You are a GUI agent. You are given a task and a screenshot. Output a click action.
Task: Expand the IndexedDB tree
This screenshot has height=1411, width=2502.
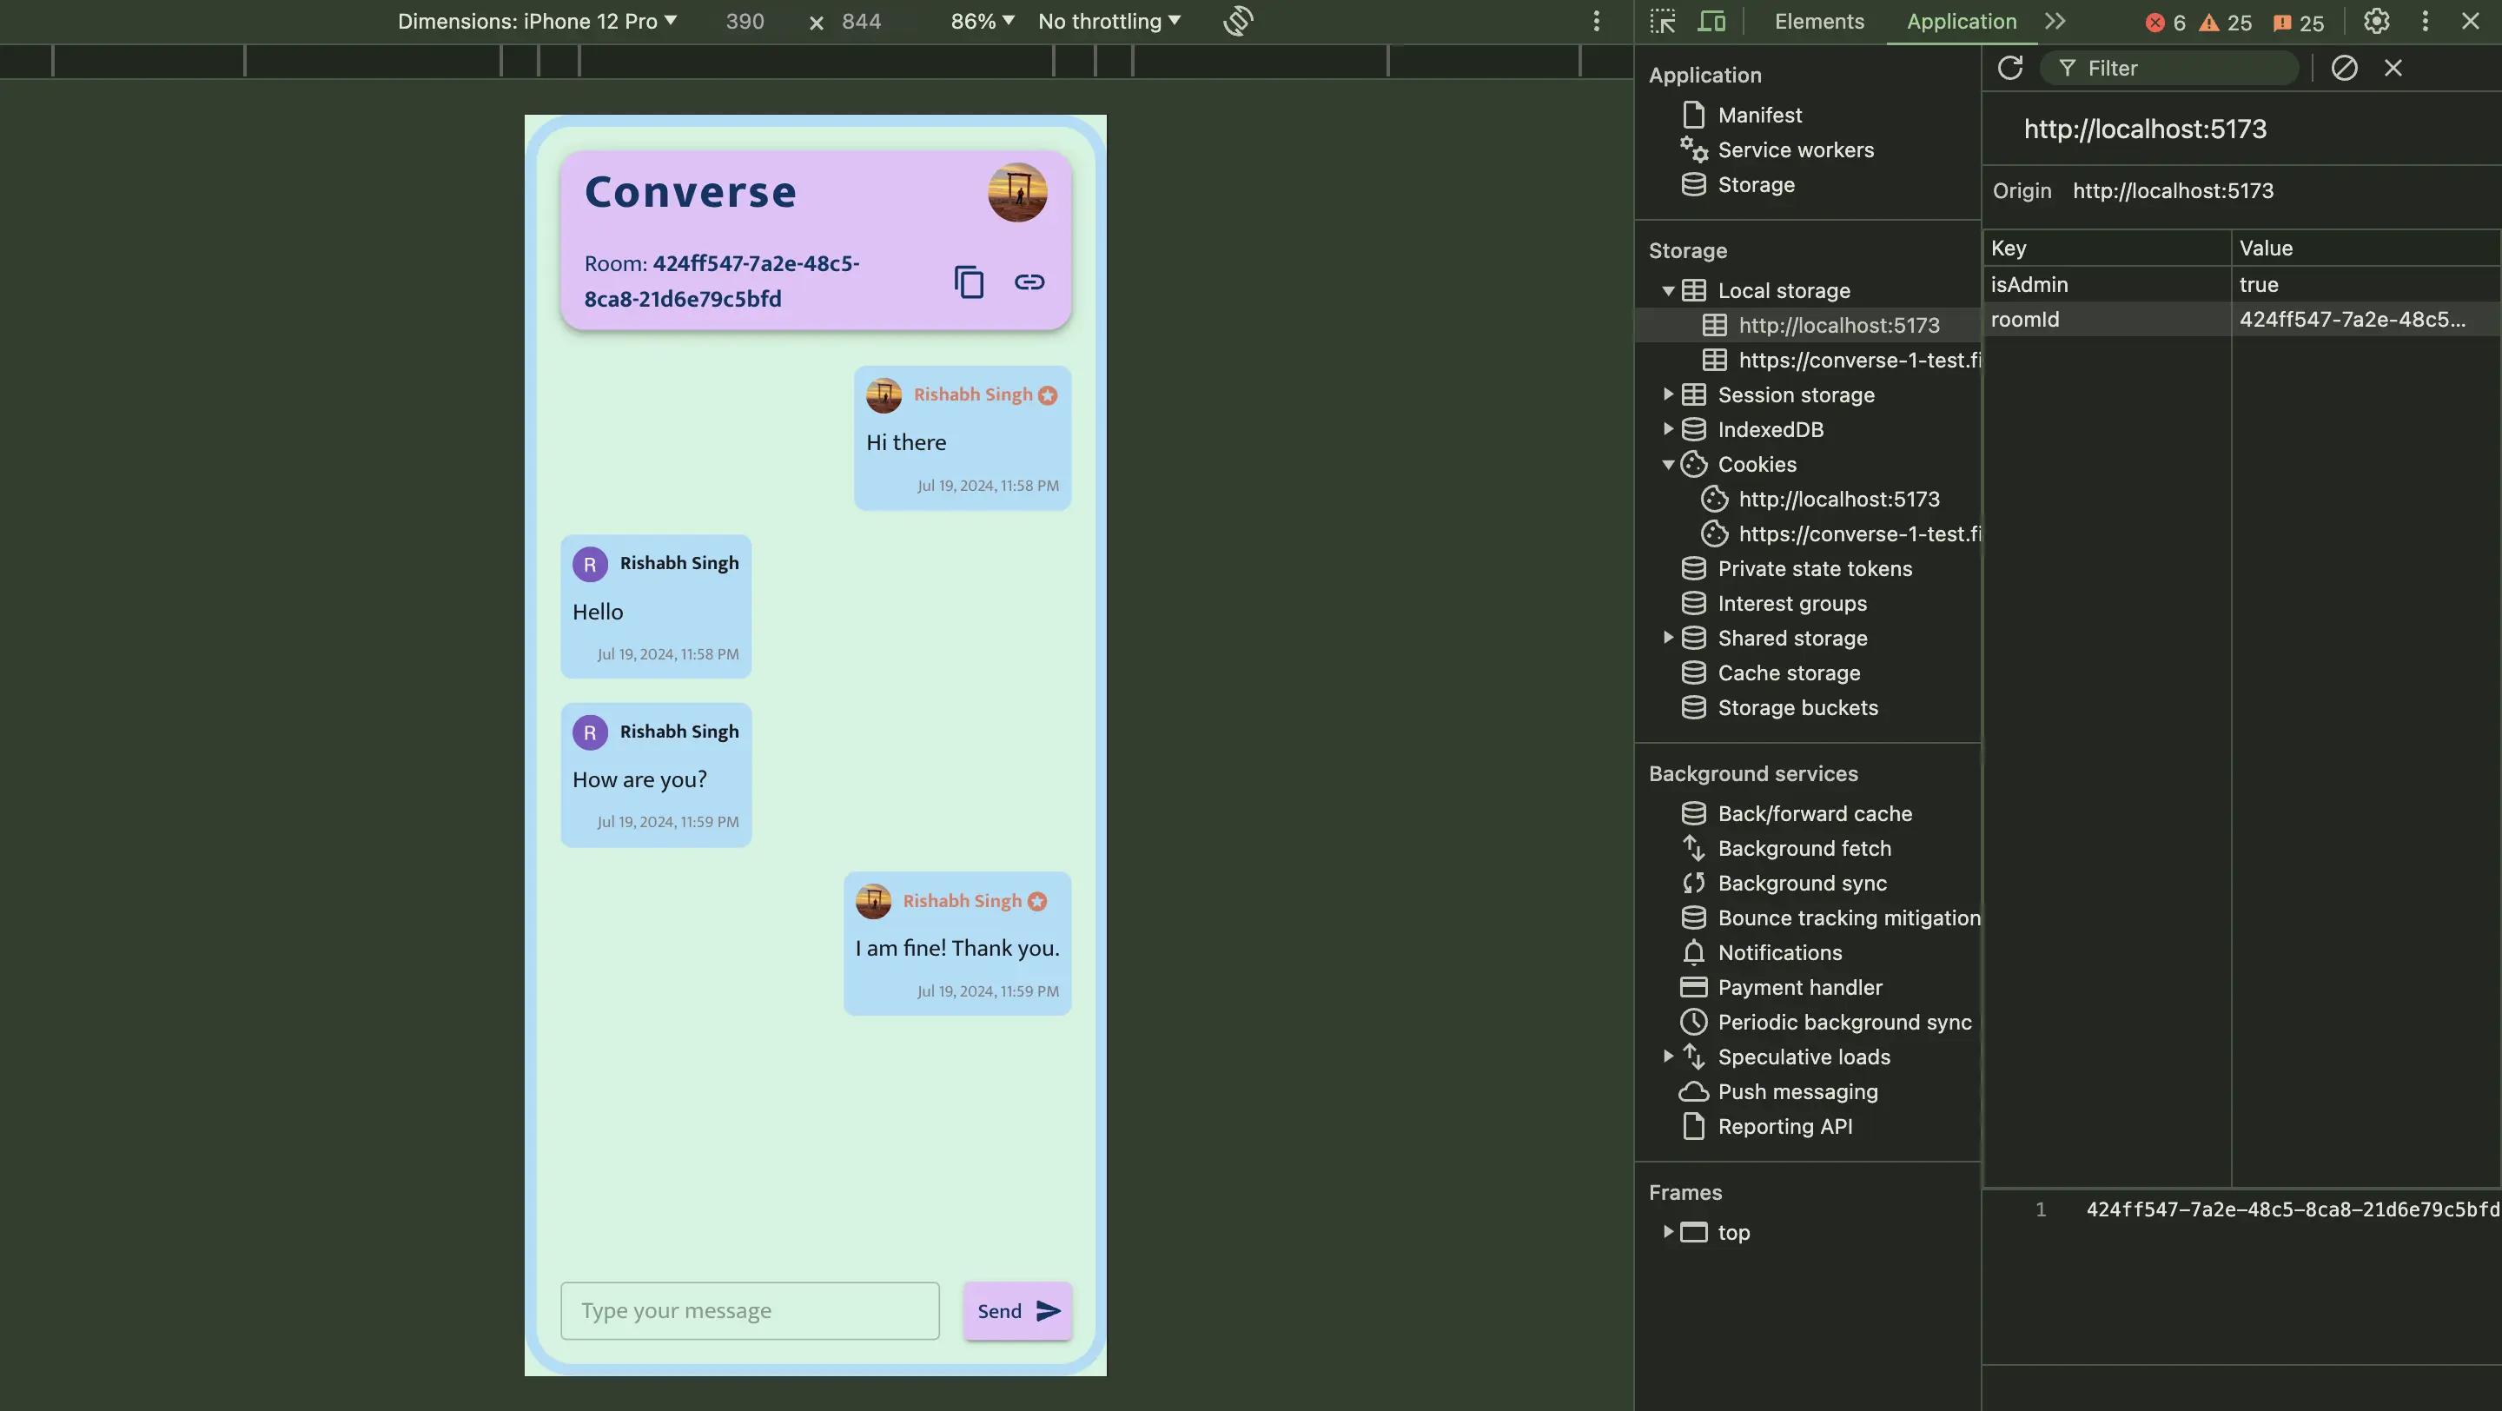1667,429
